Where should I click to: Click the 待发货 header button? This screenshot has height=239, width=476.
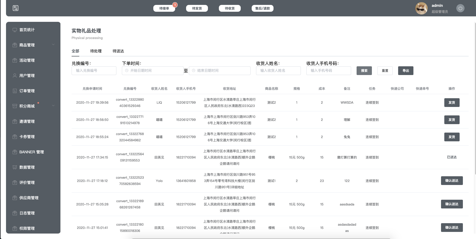pyautogui.click(x=197, y=8)
